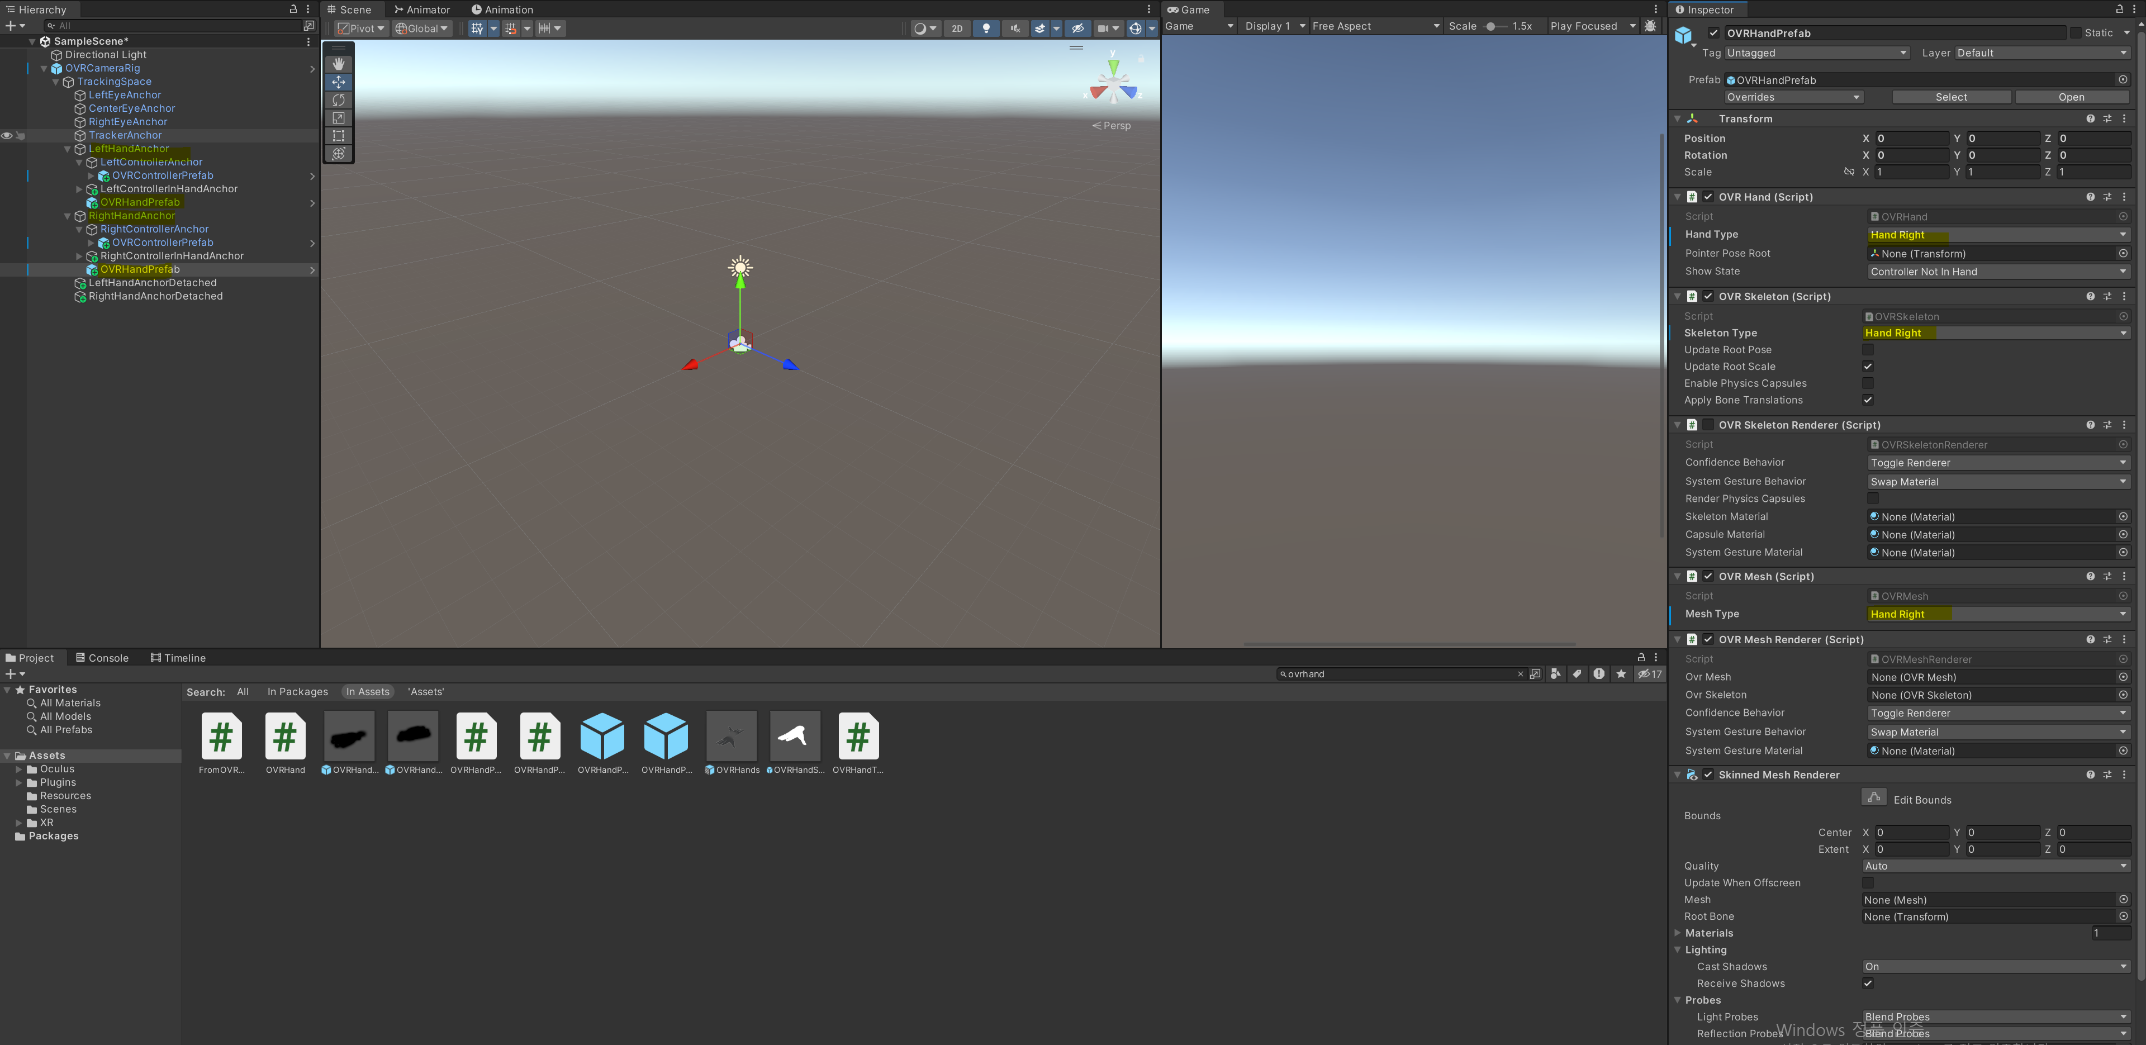Click the Game view bug/stats icon
Image resolution: width=2146 pixels, height=1045 pixels.
(1650, 26)
